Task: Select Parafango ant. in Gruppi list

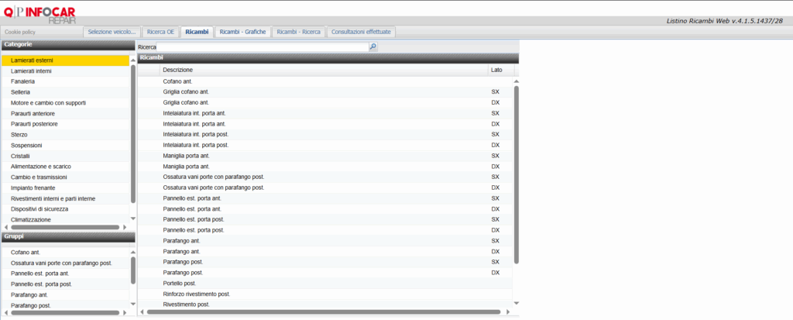Action: [65, 294]
